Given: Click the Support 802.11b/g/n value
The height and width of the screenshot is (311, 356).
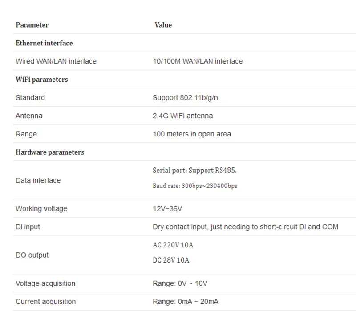Looking at the screenshot, I should [185, 98].
